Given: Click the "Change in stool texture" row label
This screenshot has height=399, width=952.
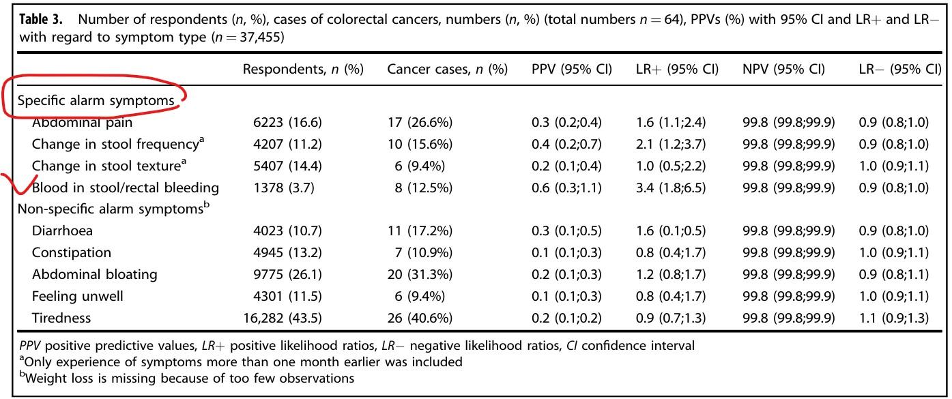Looking at the screenshot, I should 109,166.
